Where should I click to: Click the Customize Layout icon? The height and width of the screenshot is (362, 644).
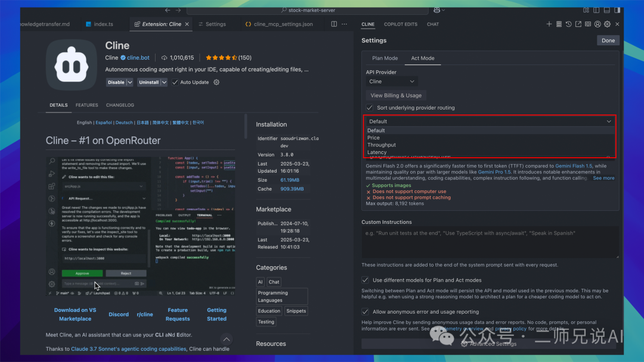click(586, 10)
